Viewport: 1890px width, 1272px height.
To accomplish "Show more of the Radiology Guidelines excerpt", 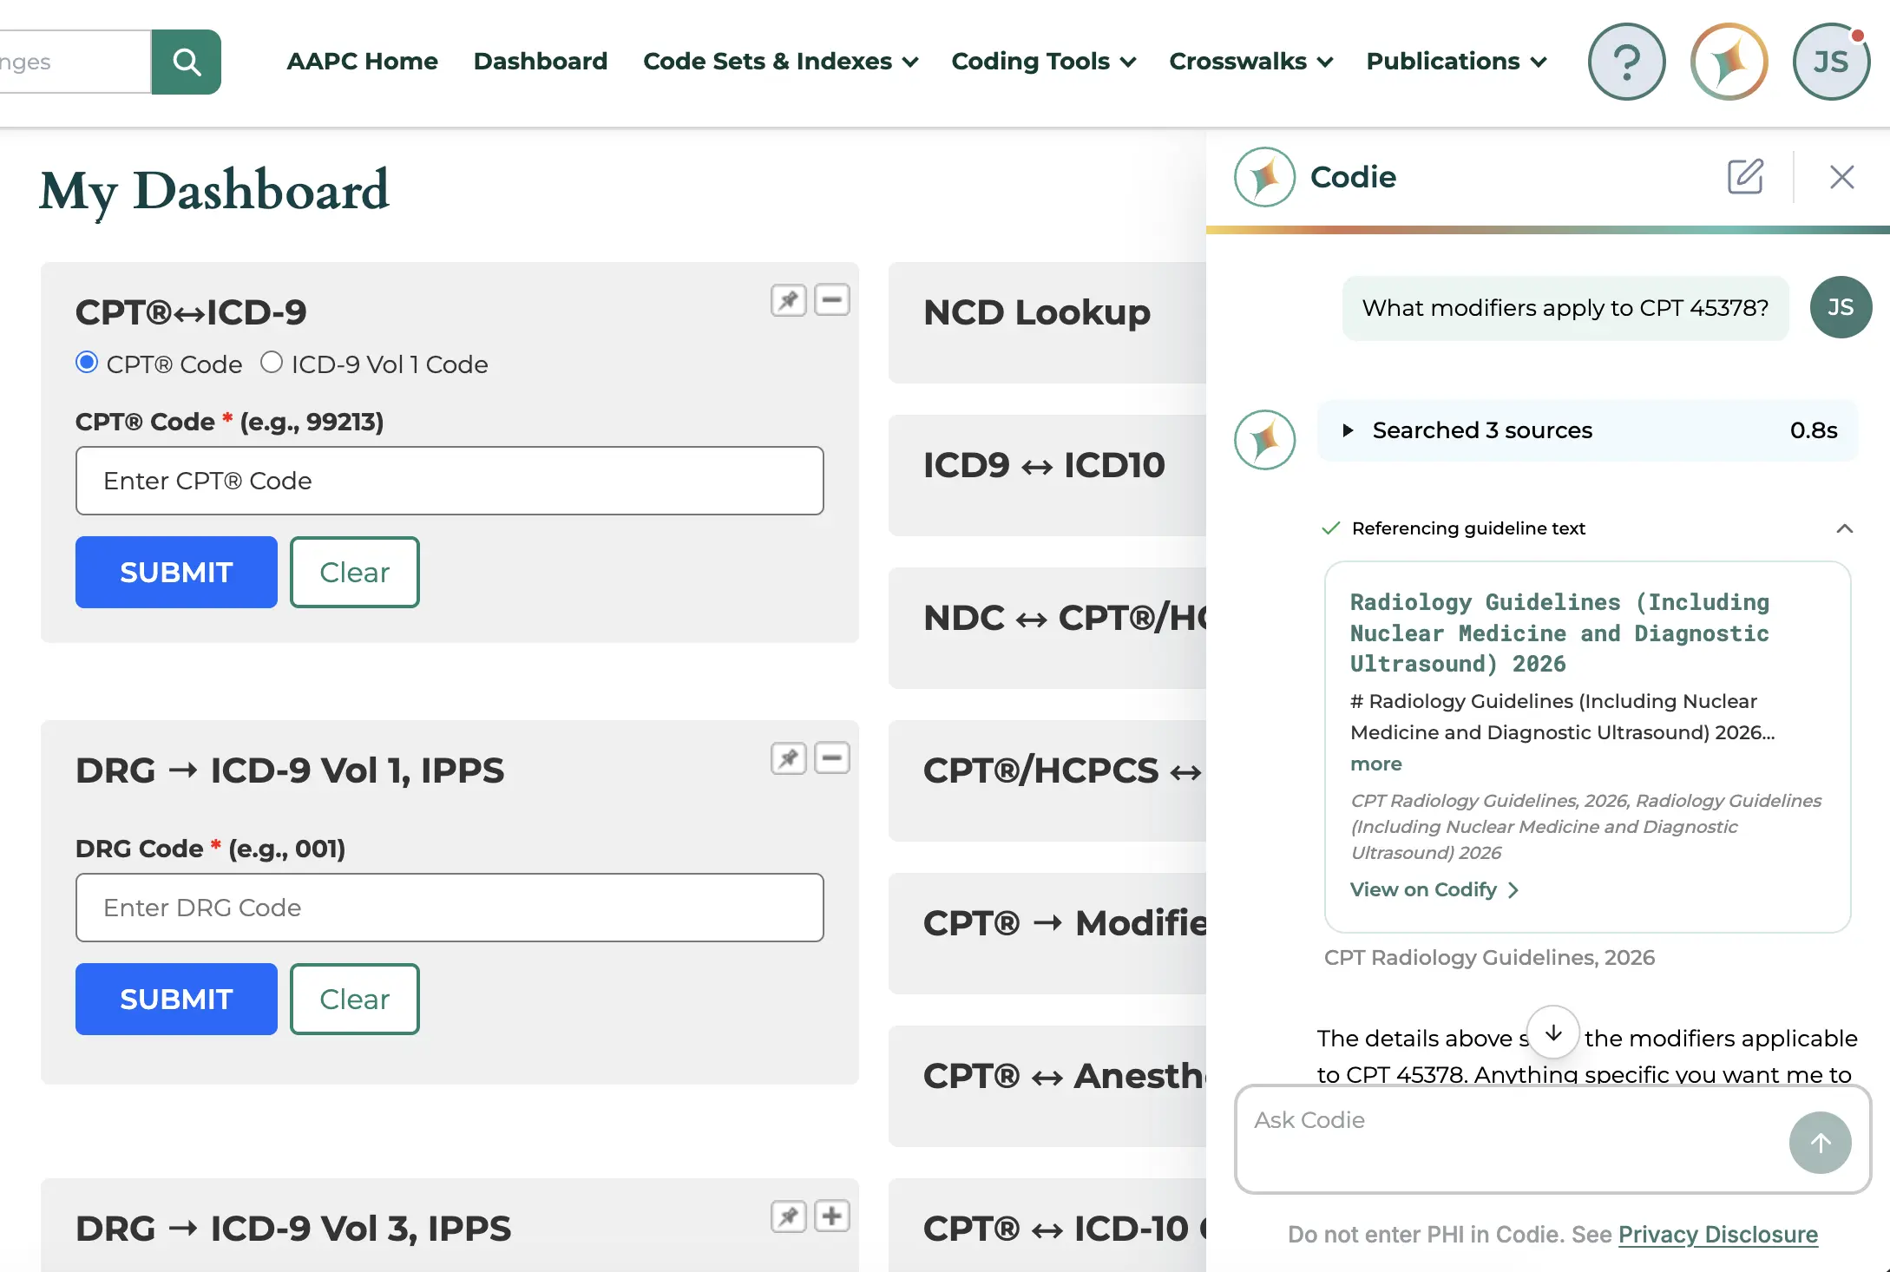I will [1375, 764].
